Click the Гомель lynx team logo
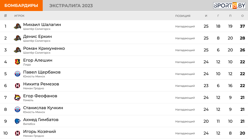 pos(17,98)
